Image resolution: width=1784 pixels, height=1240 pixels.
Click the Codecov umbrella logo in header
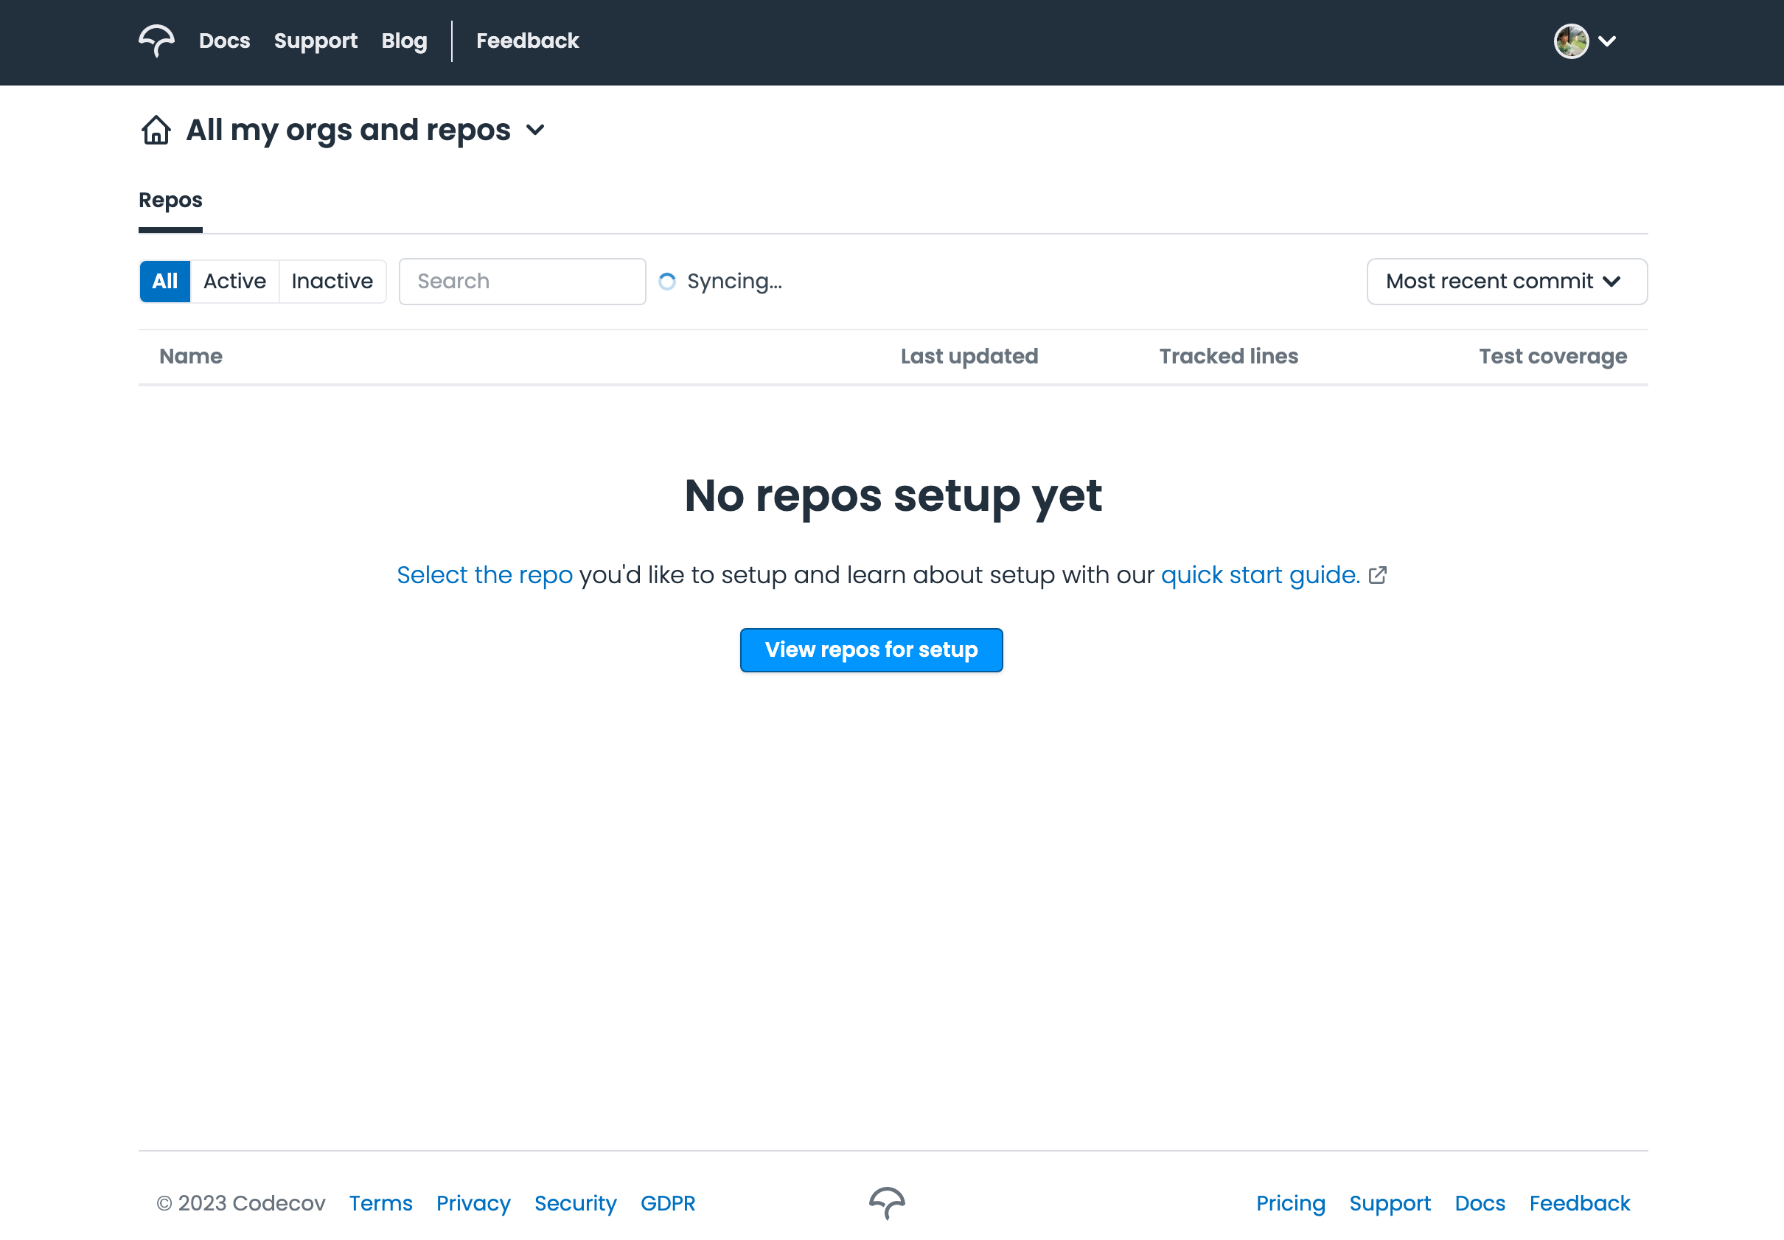tap(156, 41)
